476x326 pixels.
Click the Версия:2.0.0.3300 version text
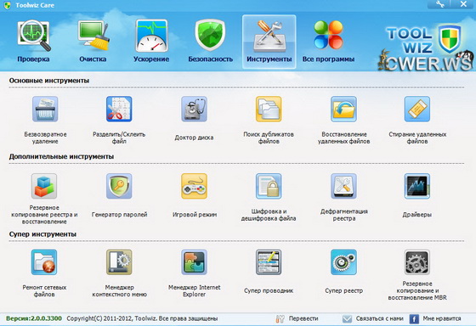34,318
